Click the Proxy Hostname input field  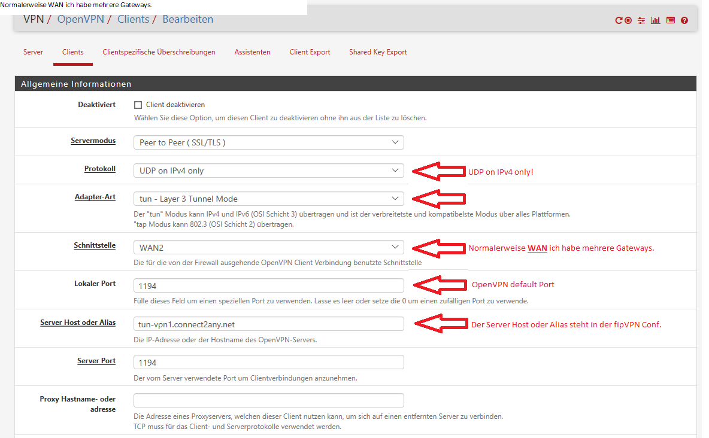point(268,400)
